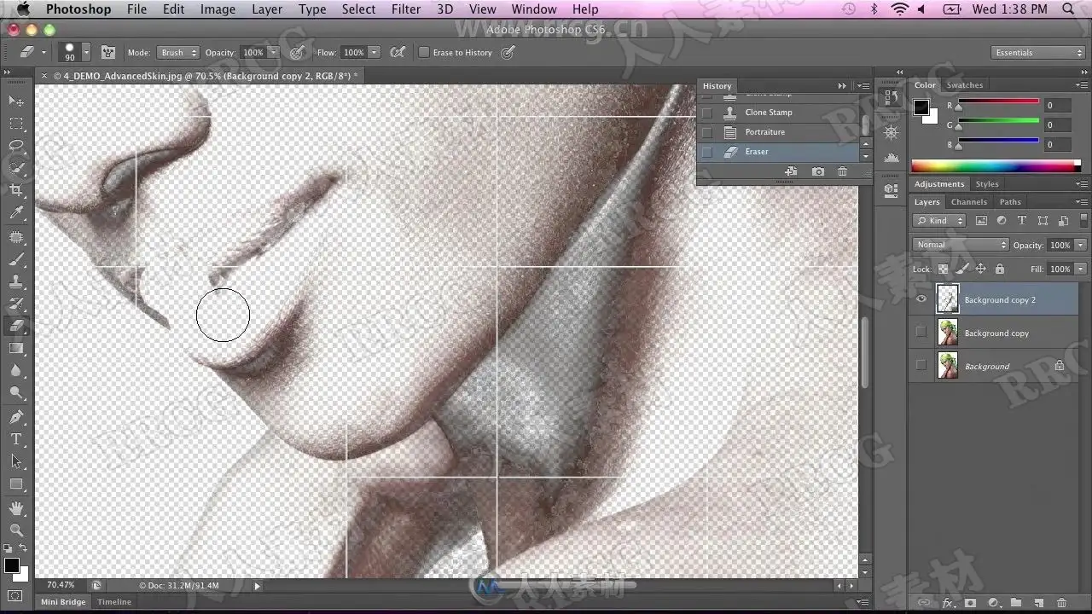Set history brush source to Portraiture state
Image resolution: width=1092 pixels, height=614 pixels.
click(707, 132)
